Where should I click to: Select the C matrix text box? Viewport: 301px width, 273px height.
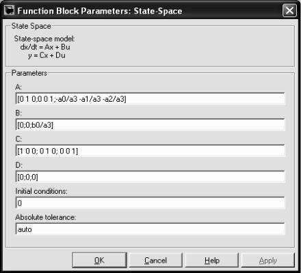click(150, 151)
